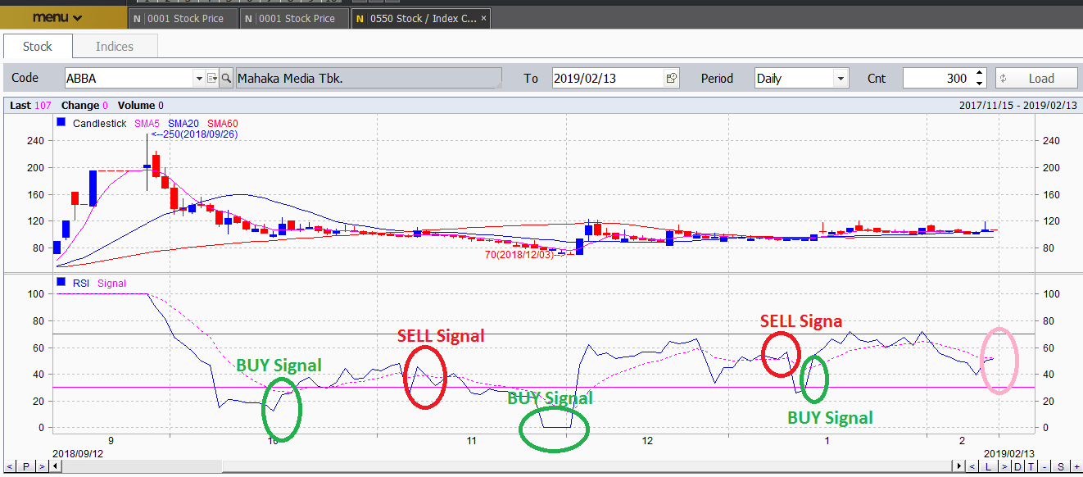Click the L button on the bottom-right toolbar
The height and width of the screenshot is (477, 1083).
click(x=989, y=467)
